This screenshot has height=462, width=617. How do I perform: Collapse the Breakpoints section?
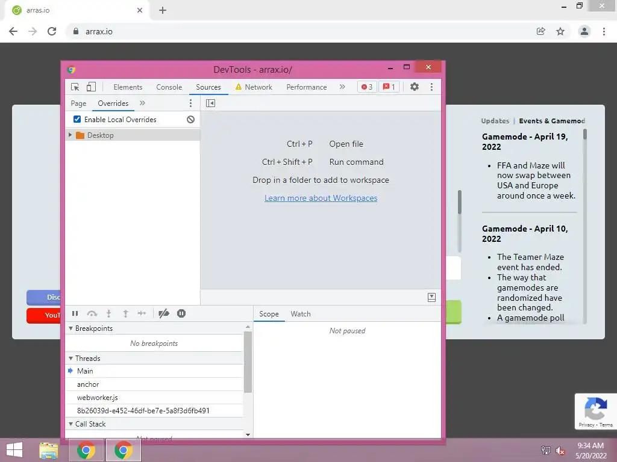pos(71,328)
